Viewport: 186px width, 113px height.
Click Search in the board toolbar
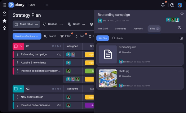(x=50, y=36)
